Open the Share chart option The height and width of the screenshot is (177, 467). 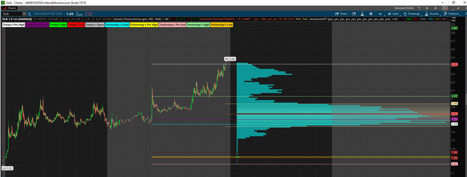pos(341,14)
